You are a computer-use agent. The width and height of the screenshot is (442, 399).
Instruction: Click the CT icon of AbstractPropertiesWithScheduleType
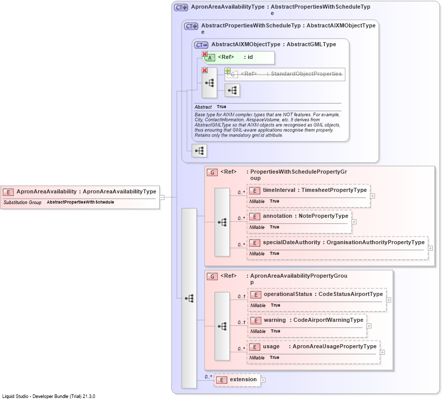(x=191, y=26)
